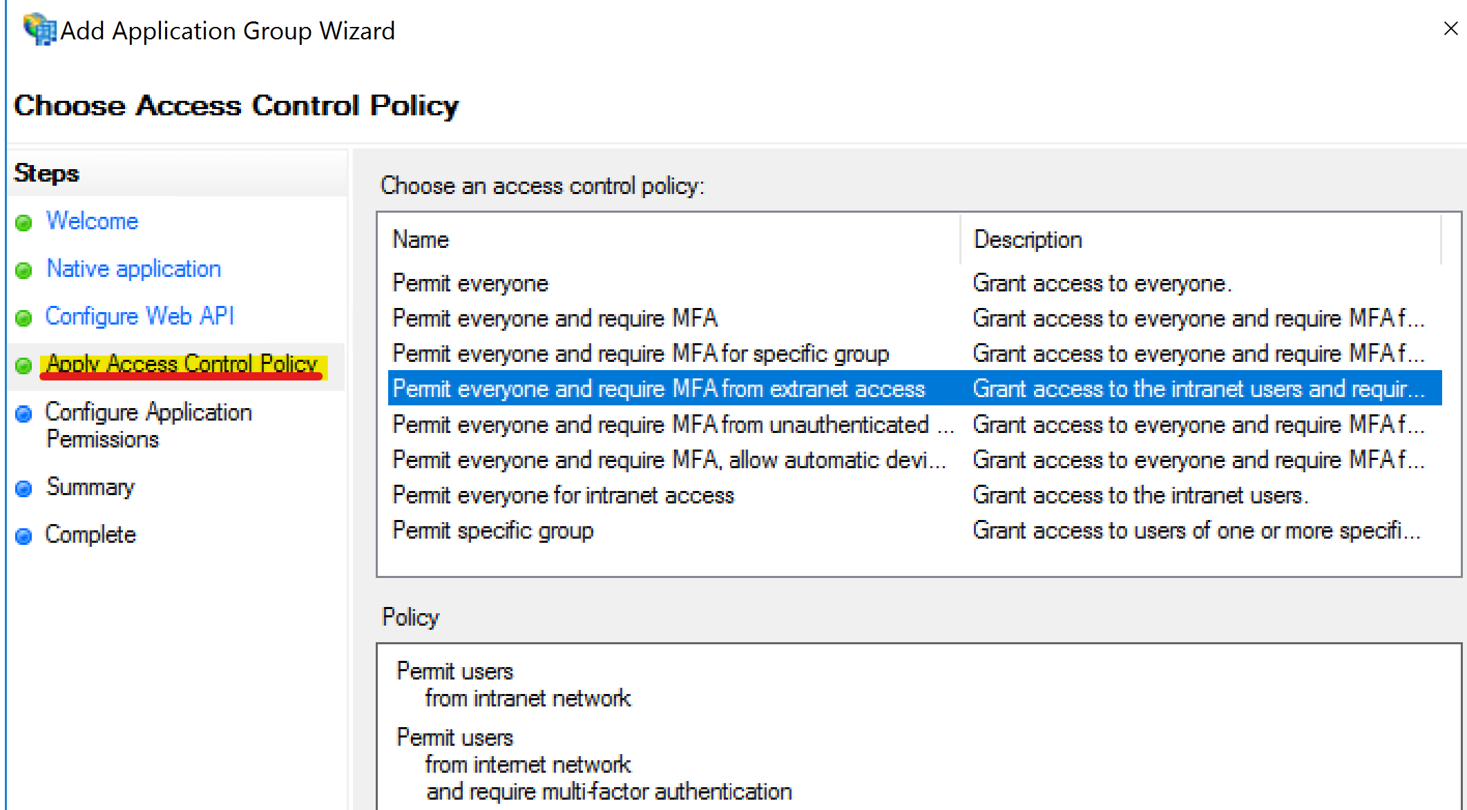This screenshot has height=810, width=1467.
Task: Sort policies by Description column header
Action: coord(1200,240)
